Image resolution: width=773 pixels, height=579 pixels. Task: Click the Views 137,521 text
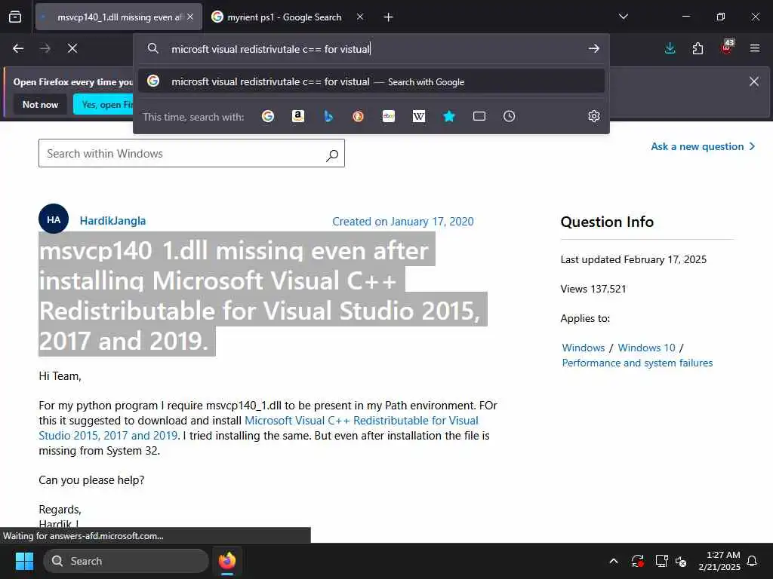click(593, 289)
